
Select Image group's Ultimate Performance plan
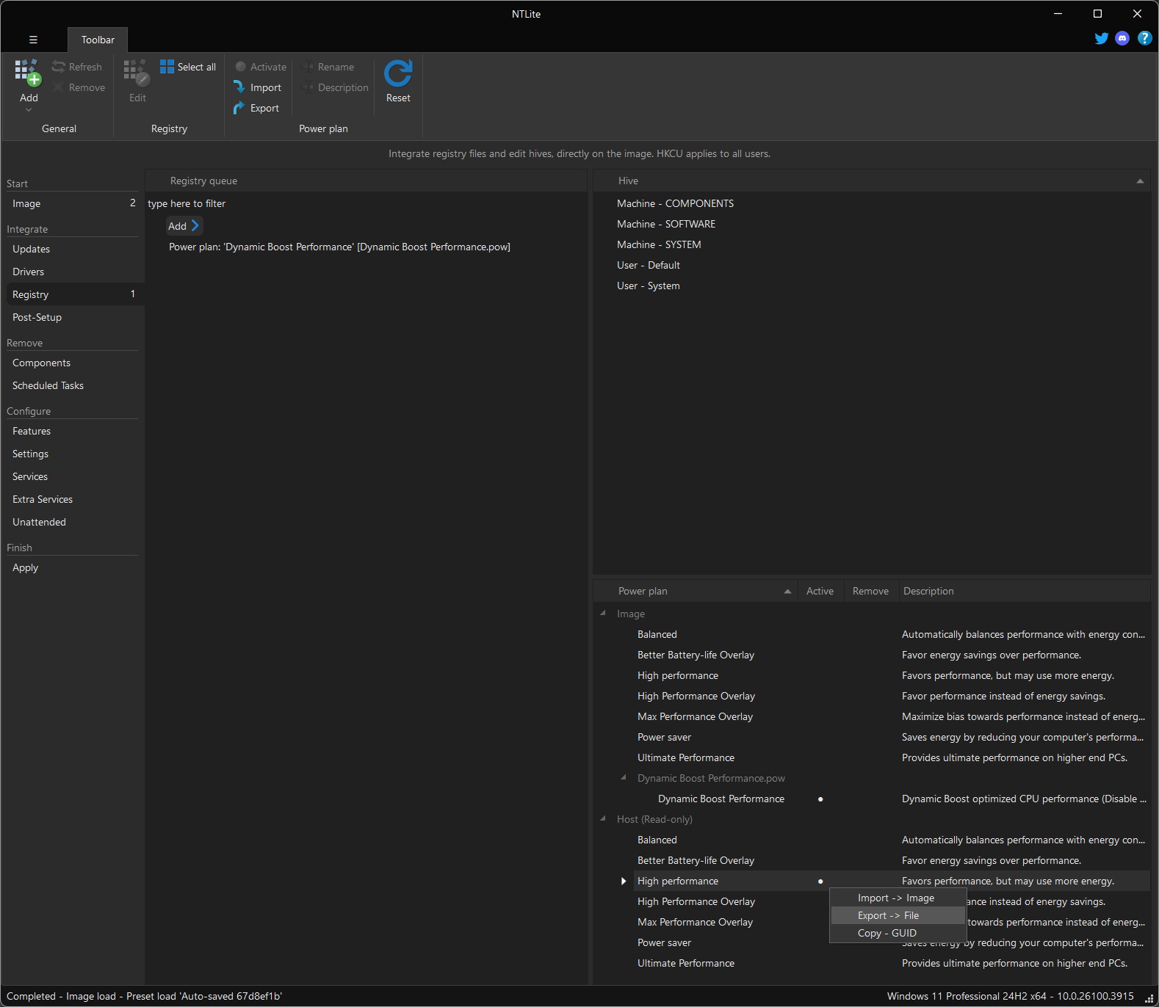click(x=686, y=757)
